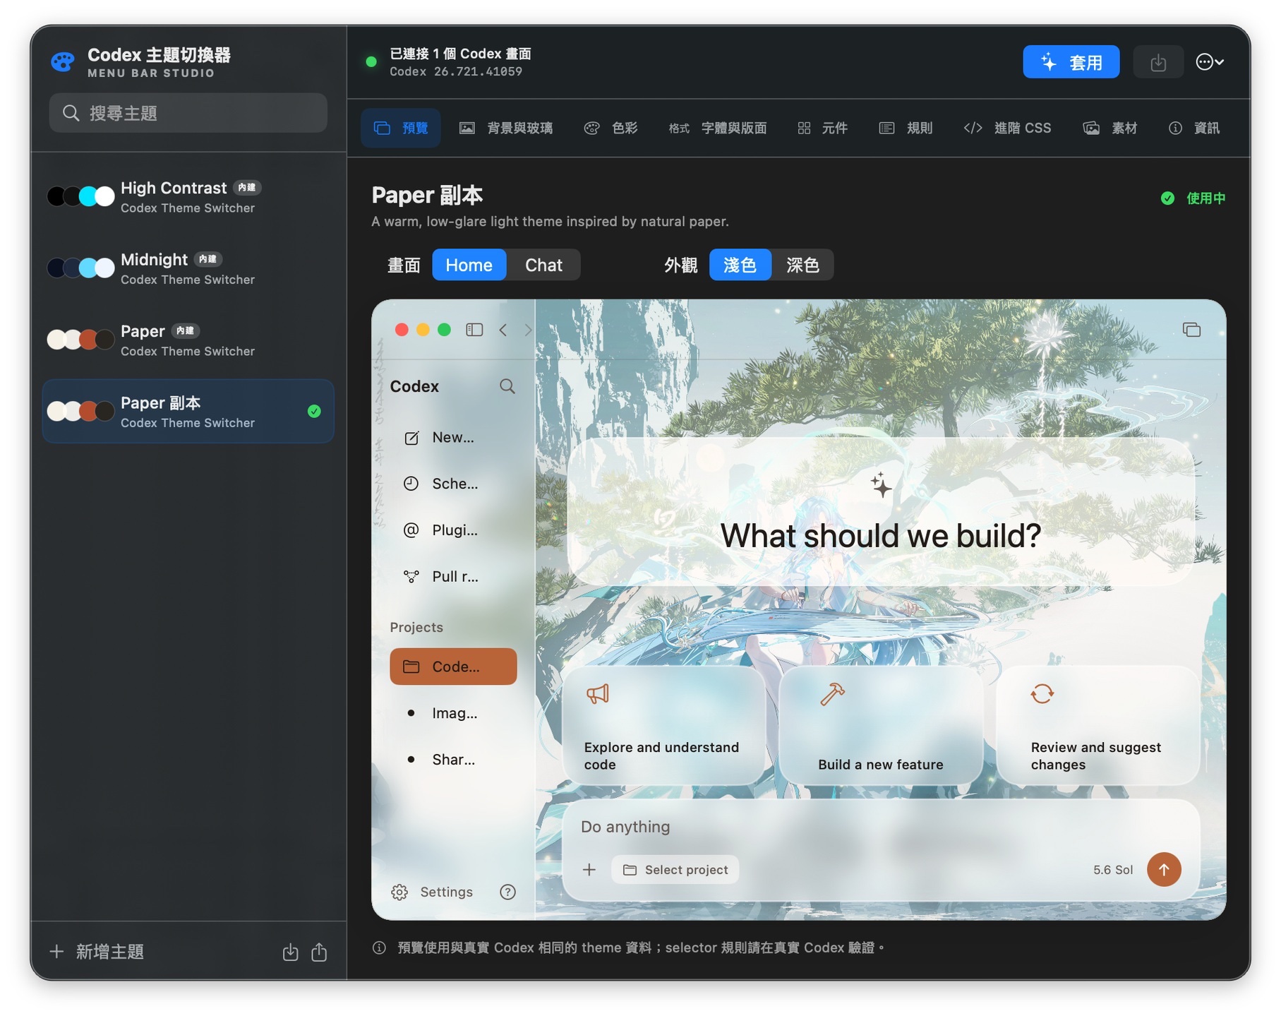The height and width of the screenshot is (1016, 1281).
Task: Select the built-in Paper theme
Action: (x=188, y=340)
